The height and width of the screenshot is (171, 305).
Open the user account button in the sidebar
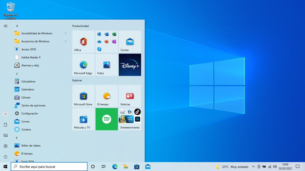(5, 114)
